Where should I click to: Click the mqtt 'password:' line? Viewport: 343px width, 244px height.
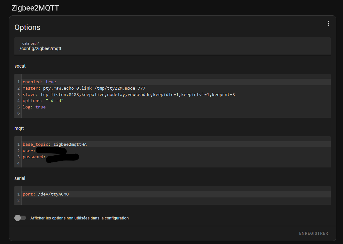pos(34,157)
